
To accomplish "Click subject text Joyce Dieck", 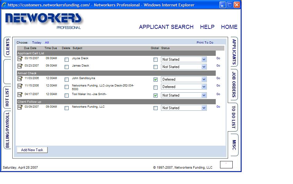I will 80,58.
